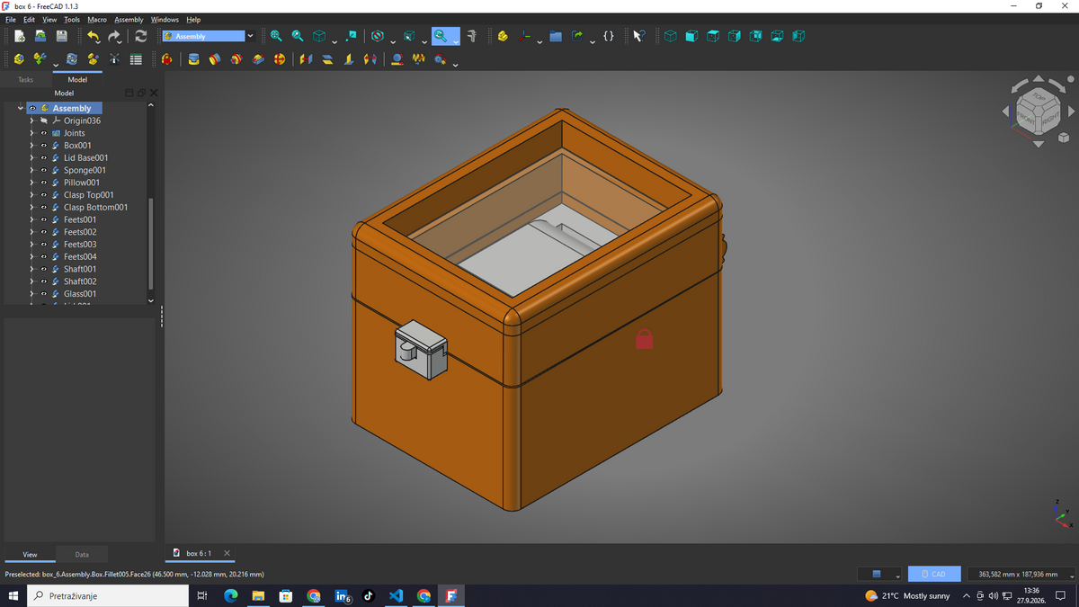Click the What's This help cursor

pos(638,36)
